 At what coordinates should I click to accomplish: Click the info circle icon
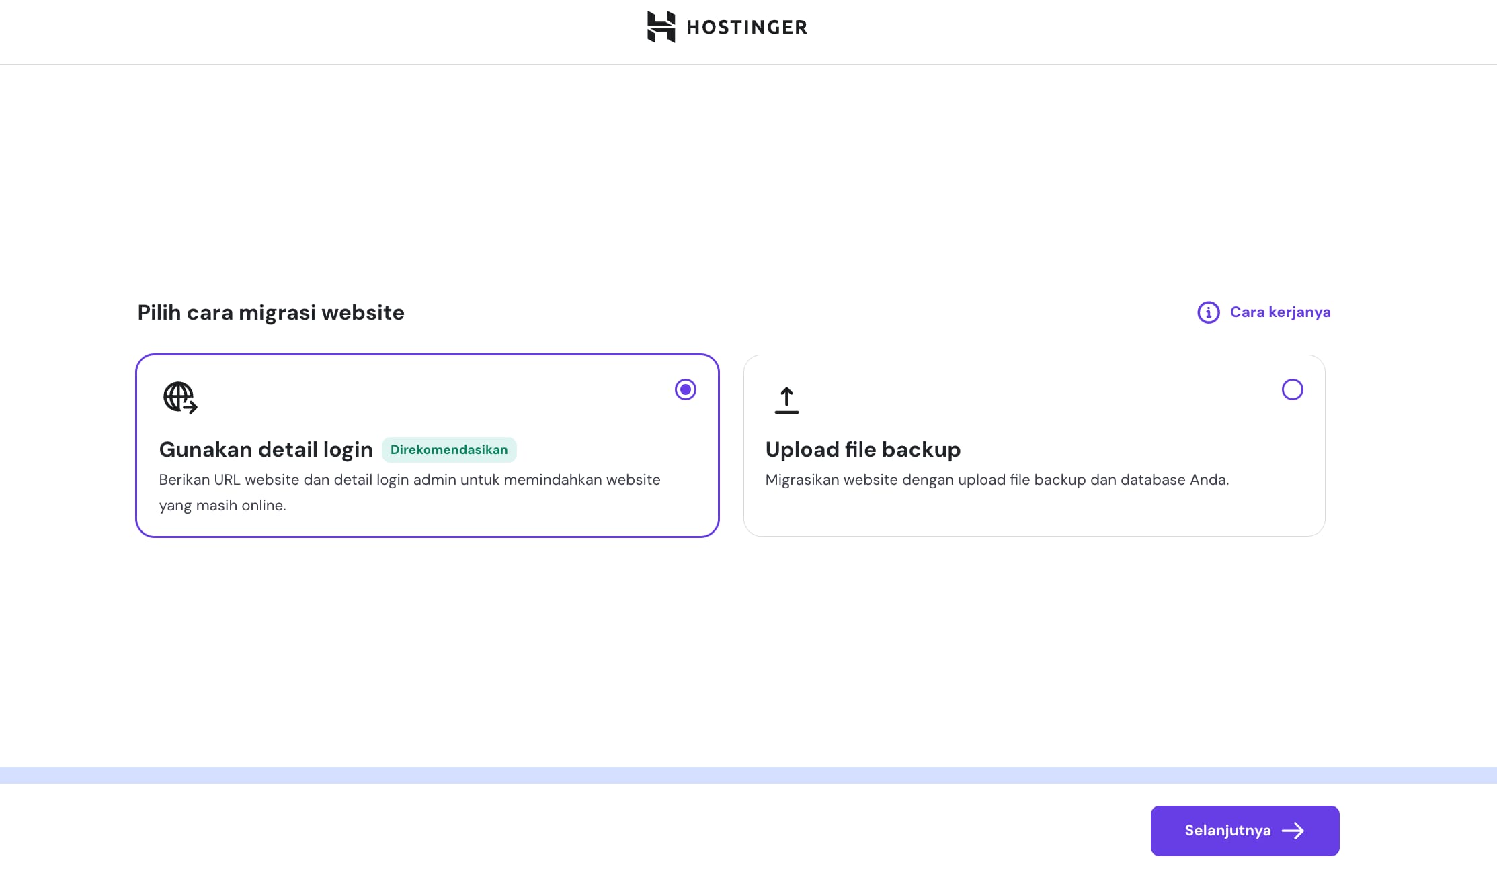click(1208, 312)
